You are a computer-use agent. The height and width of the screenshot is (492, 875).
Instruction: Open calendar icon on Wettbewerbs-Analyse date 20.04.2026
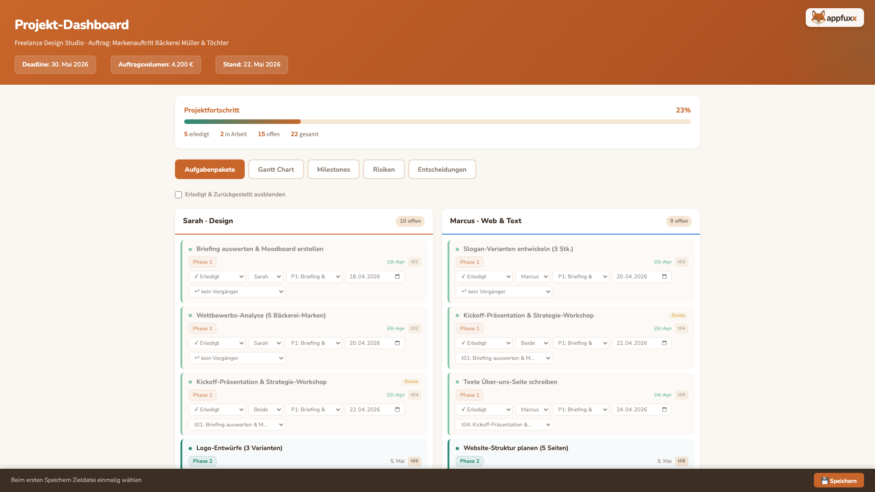(x=397, y=343)
